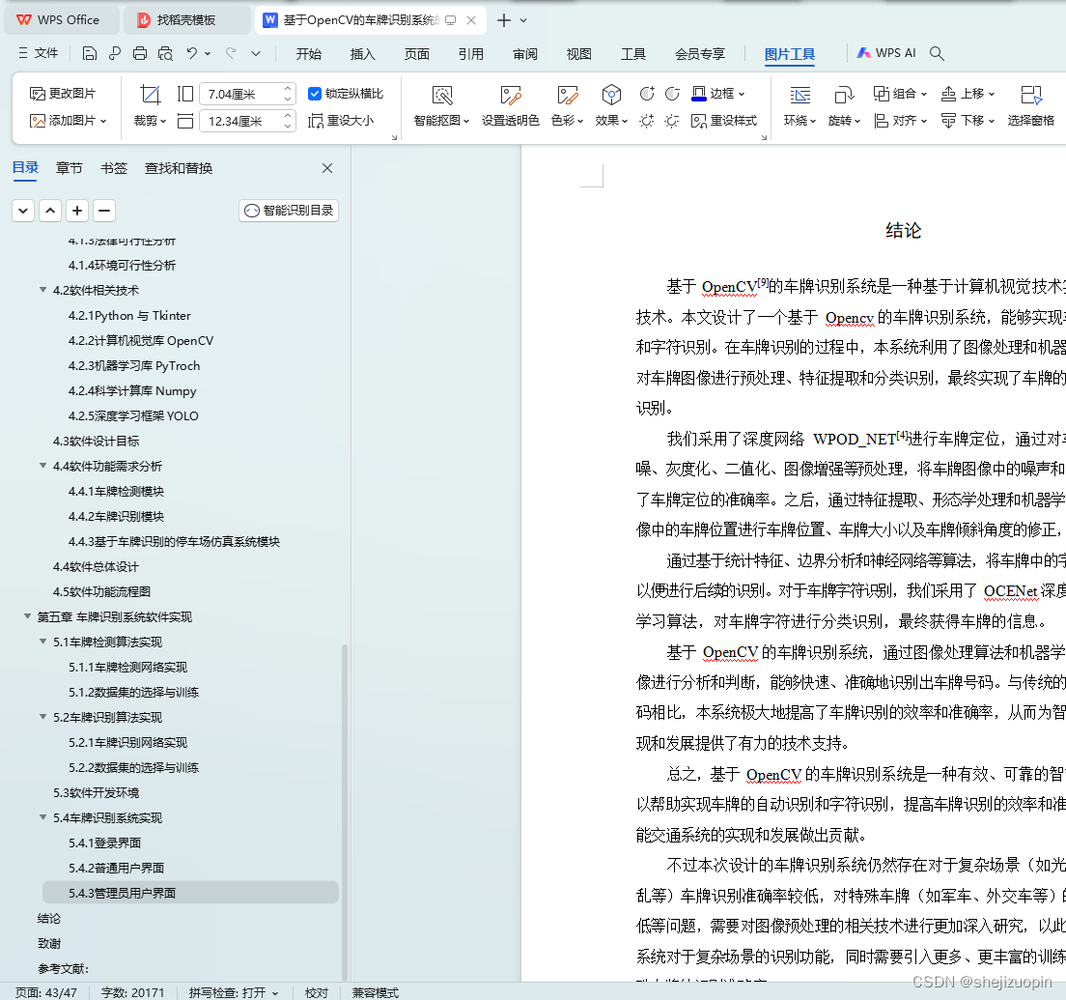This screenshot has height=1000, width=1066.
Task: Click the 重设样式 button
Action: 724,121
